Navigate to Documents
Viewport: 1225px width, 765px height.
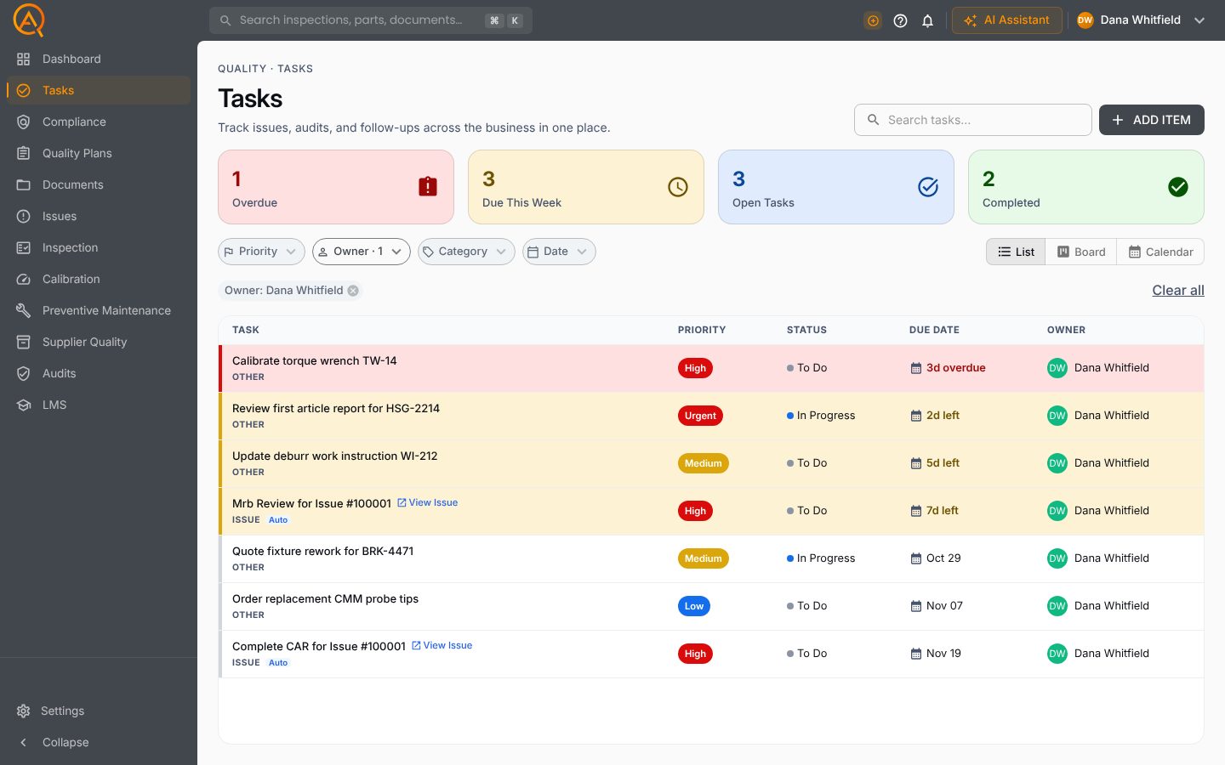(99, 184)
